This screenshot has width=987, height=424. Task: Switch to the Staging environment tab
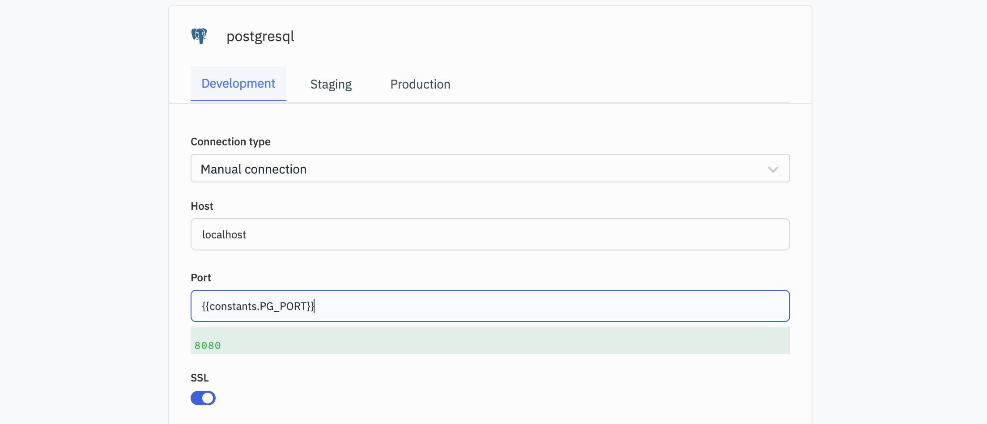(x=331, y=84)
